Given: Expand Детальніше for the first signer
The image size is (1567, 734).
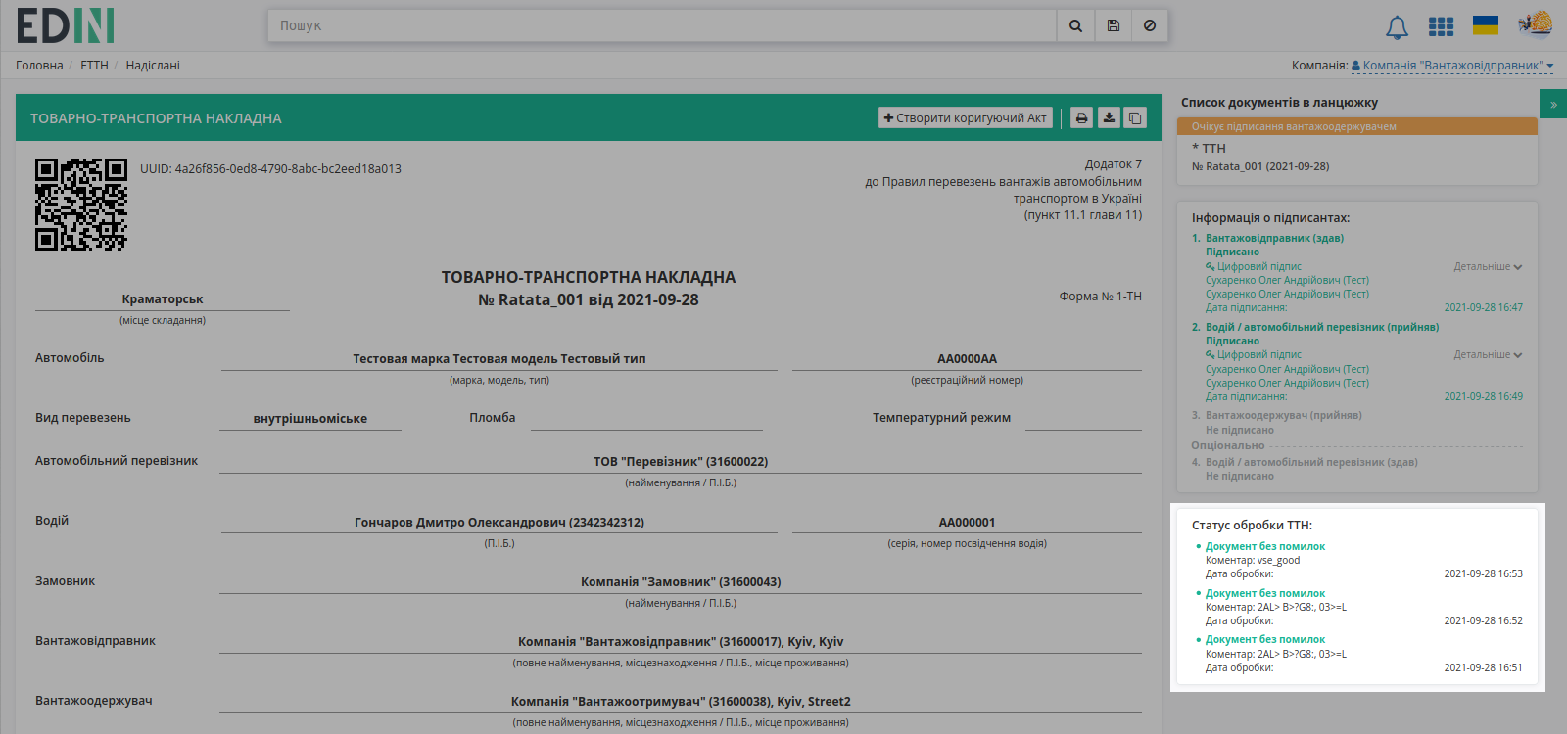Looking at the screenshot, I should [x=1488, y=266].
